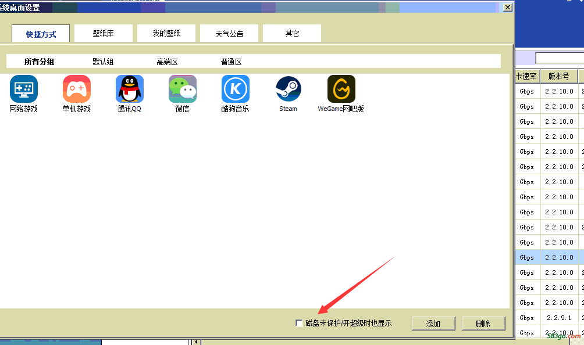Click the 卡速率 column header in background window
This screenshot has height=345, width=584.
(527, 76)
